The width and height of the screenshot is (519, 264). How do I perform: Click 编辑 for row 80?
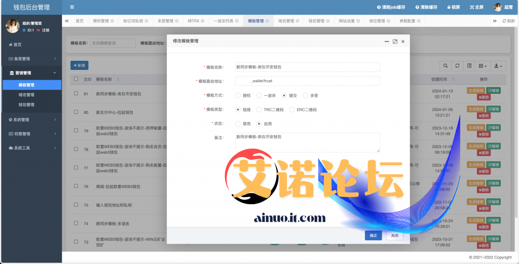click(x=494, y=109)
